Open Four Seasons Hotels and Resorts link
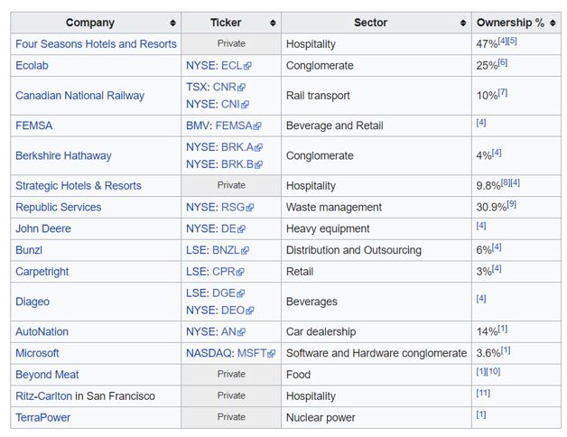This screenshot has width=567, height=437. coord(96,44)
